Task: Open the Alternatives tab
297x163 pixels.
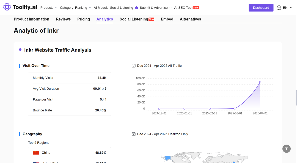Action: pos(190,19)
